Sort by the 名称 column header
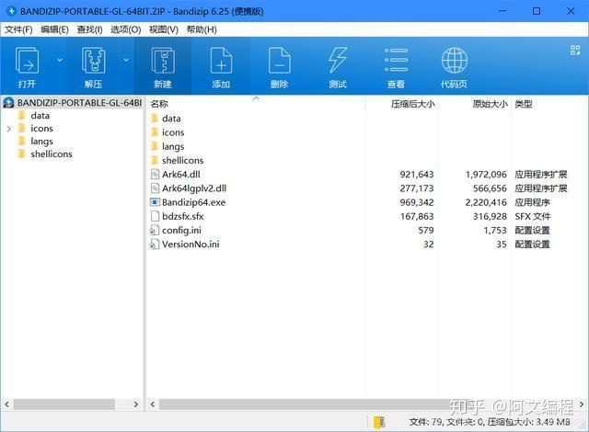Screen dimensions: 589x432 159,104
